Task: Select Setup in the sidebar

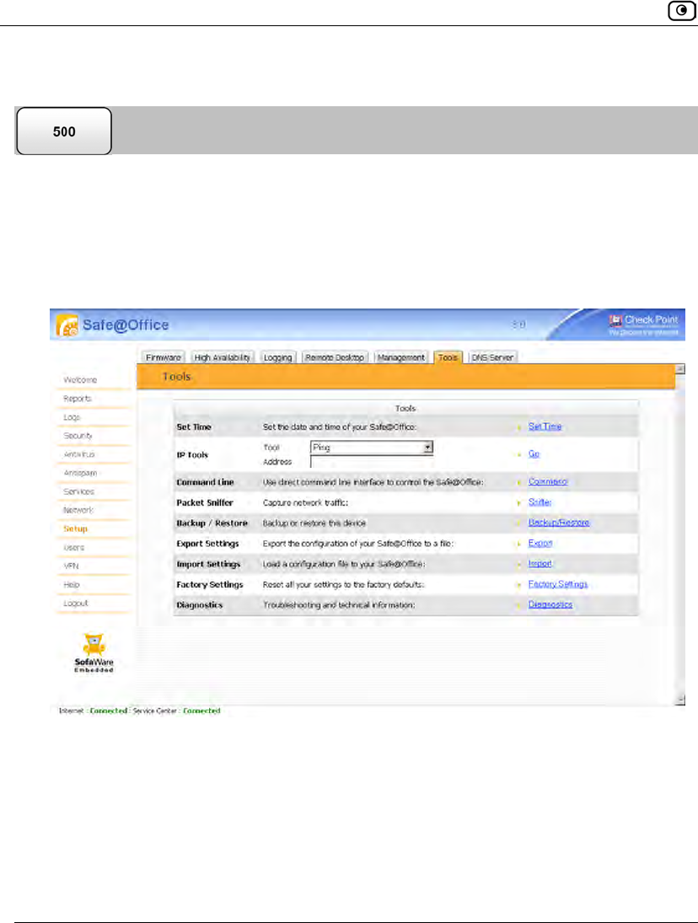Action: click(75, 529)
